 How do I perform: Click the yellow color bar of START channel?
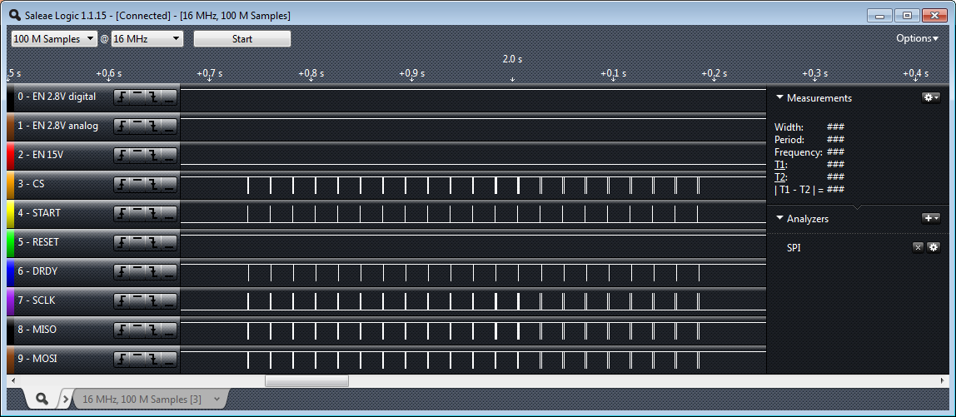[x=10, y=213]
